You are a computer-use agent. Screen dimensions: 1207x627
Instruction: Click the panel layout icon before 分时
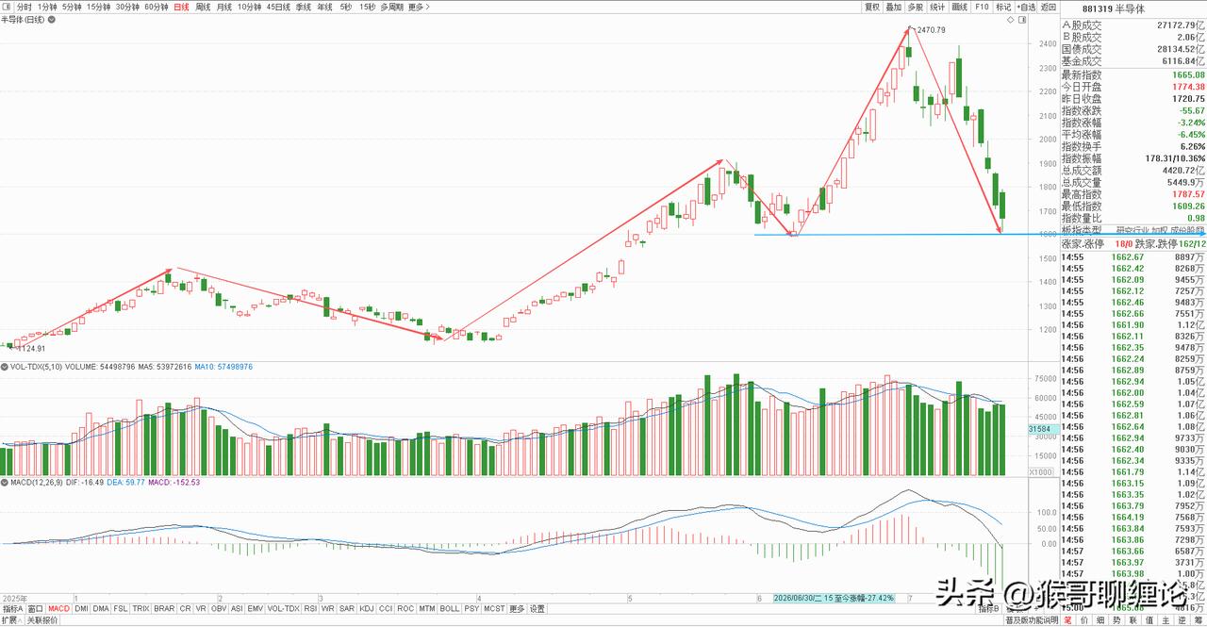pos(8,7)
